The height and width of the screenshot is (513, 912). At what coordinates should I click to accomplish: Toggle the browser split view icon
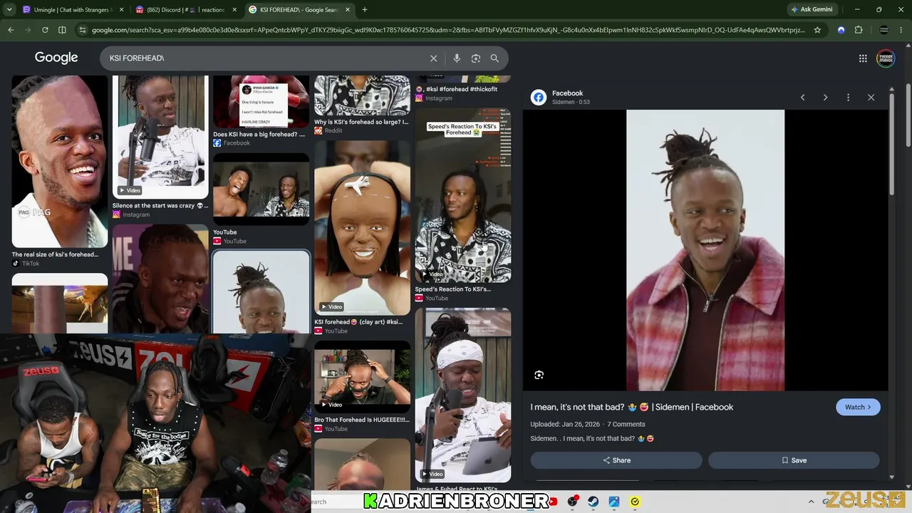pos(62,30)
